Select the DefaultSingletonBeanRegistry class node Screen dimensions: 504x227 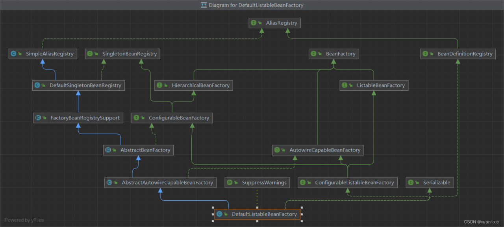click(x=85, y=85)
